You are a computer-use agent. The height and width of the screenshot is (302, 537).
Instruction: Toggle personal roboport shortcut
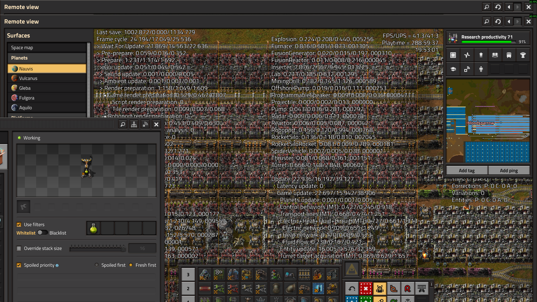[x=380, y=289]
